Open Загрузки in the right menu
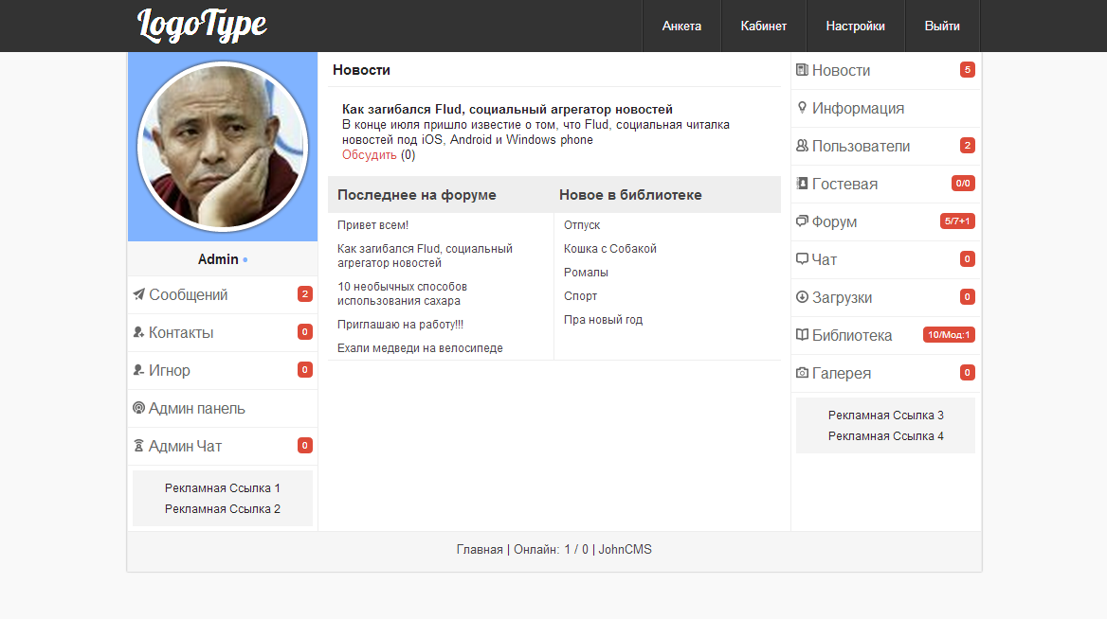This screenshot has height=619, width=1107. click(886, 297)
